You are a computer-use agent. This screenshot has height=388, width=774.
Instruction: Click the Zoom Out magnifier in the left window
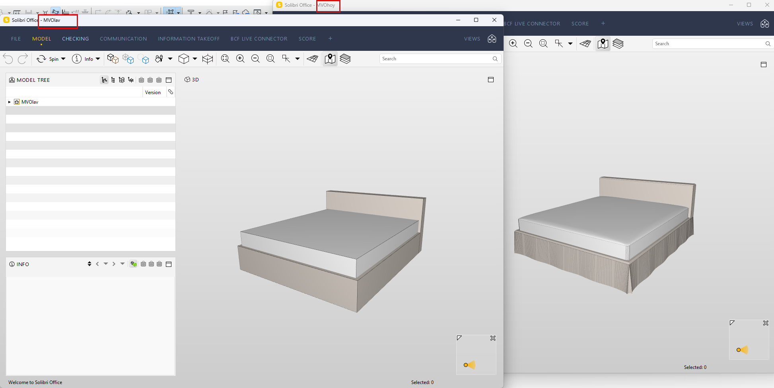pyautogui.click(x=255, y=59)
